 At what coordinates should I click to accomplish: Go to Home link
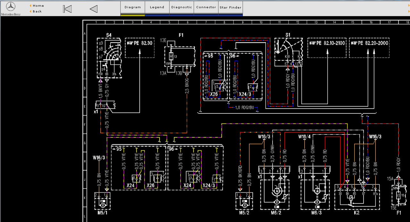tap(38, 5)
